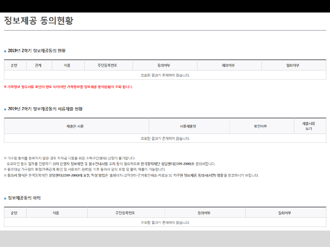330x247 pixels.
Task: Select the 제외여부 column header
Action: coord(228,66)
